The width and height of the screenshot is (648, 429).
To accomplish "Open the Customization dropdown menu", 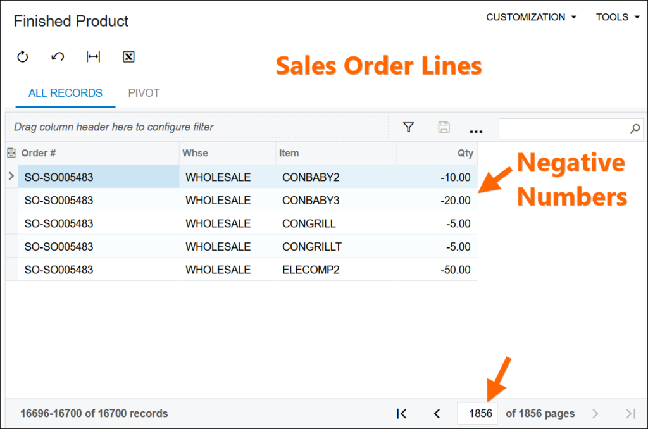I will (x=532, y=17).
